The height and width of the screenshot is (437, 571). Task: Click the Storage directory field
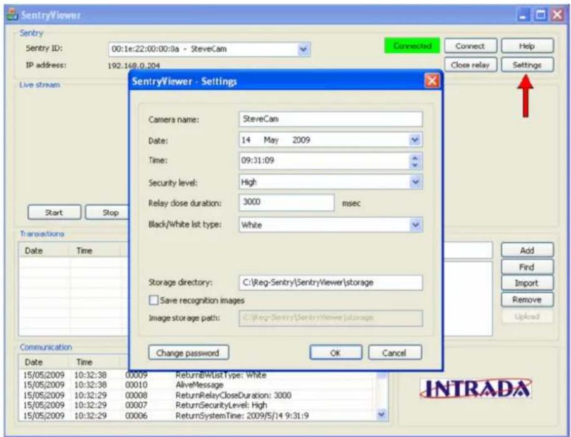331,282
